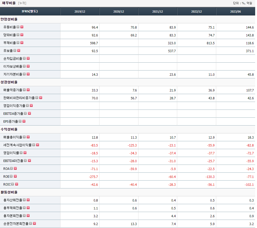Click plus icon next to 총자산회전율
The height and width of the screenshot is (228, 257).
click(28, 200)
